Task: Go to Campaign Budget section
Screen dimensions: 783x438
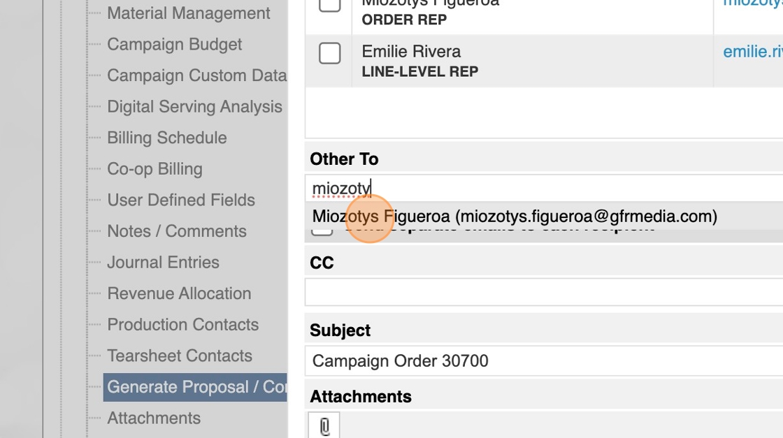Action: [174, 45]
